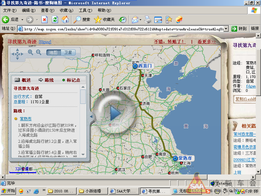Open the 文件(F) menu

pos(10,10)
